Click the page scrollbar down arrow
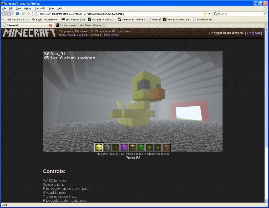 point(266,201)
